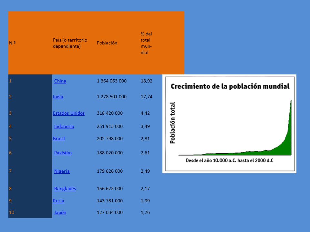Select Nigeria's population 179 626 000
310x232 pixels.
[x=110, y=171]
